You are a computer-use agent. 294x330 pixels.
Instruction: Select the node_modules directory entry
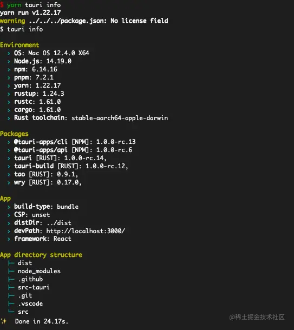(39, 271)
